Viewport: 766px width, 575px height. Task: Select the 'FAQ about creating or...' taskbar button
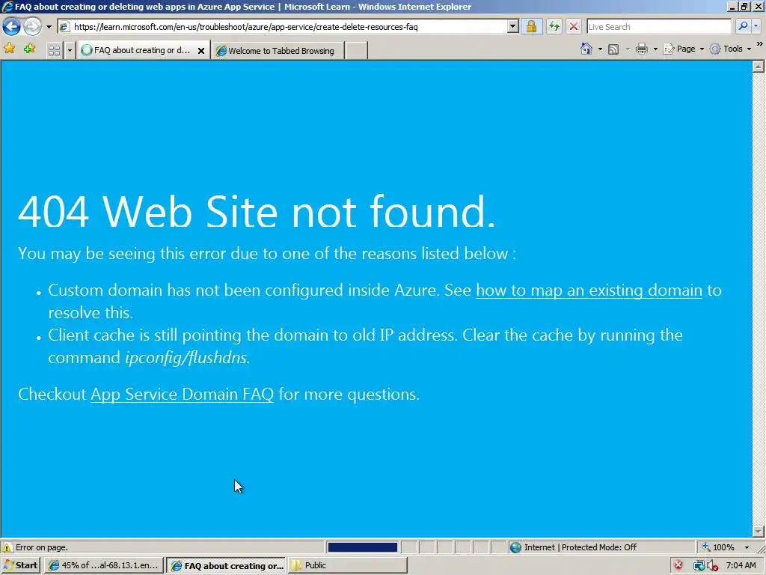[x=226, y=566]
